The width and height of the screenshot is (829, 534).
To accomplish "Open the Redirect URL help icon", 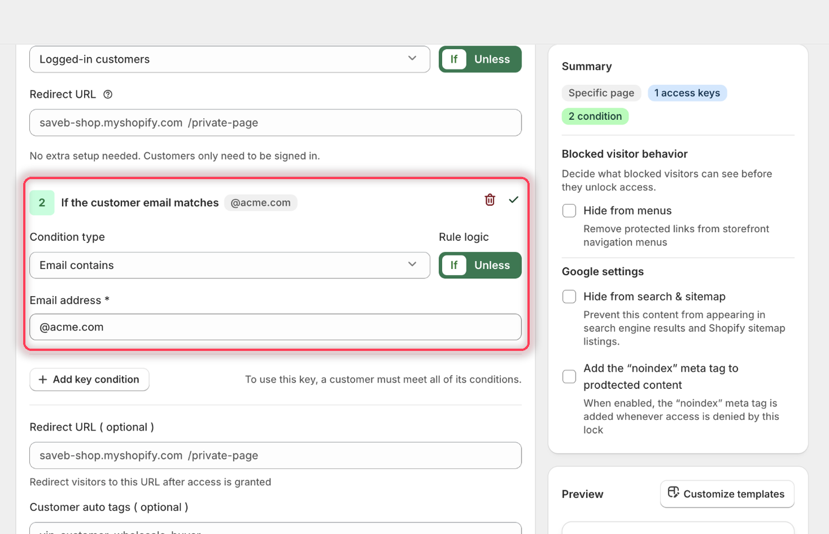I will [x=108, y=94].
